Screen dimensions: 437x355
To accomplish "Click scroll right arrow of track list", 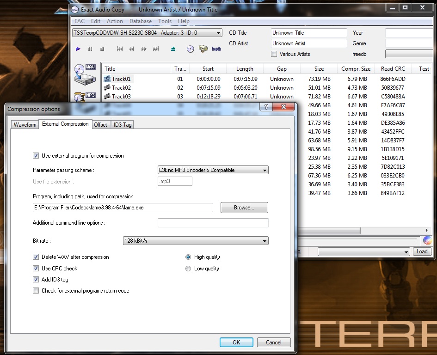I will [427, 231].
